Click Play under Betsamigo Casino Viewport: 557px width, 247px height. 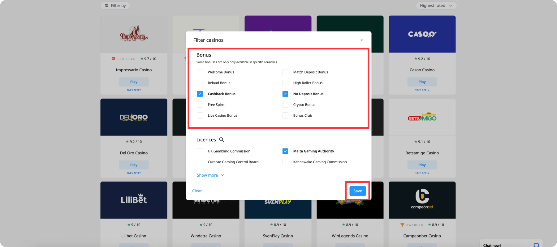(422, 165)
